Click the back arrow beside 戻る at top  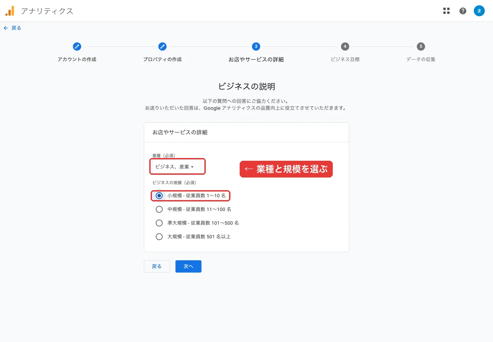pos(6,28)
